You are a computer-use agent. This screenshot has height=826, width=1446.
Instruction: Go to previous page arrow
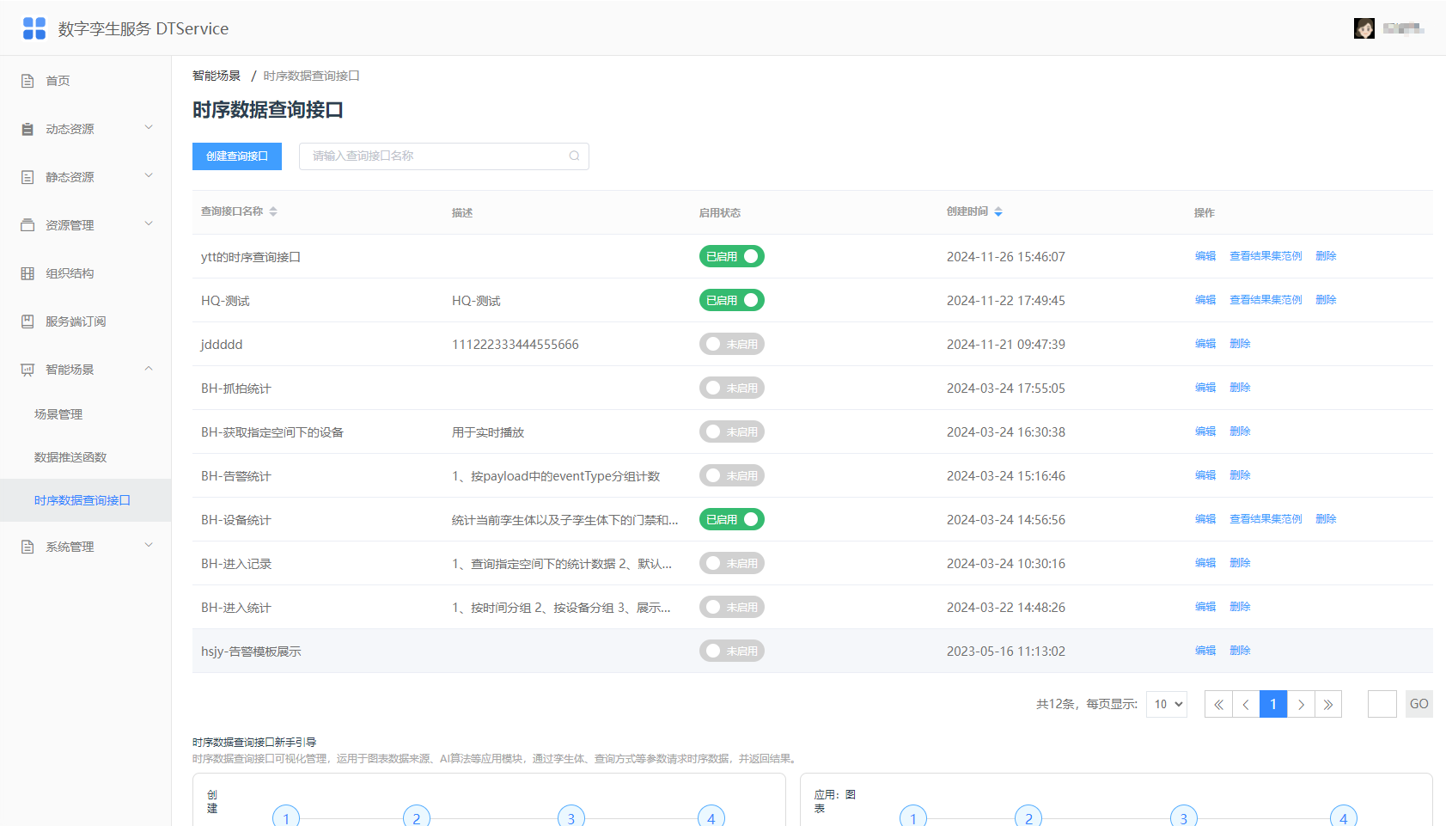(1246, 704)
